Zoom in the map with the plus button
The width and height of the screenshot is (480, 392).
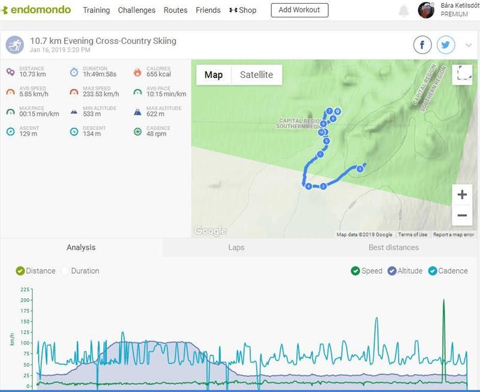[462, 194]
